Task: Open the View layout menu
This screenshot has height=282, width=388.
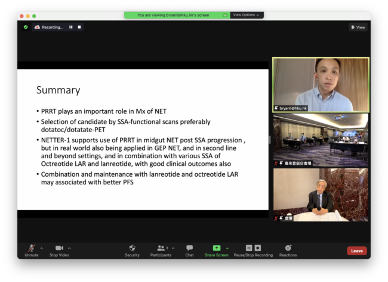Action: 358,27
